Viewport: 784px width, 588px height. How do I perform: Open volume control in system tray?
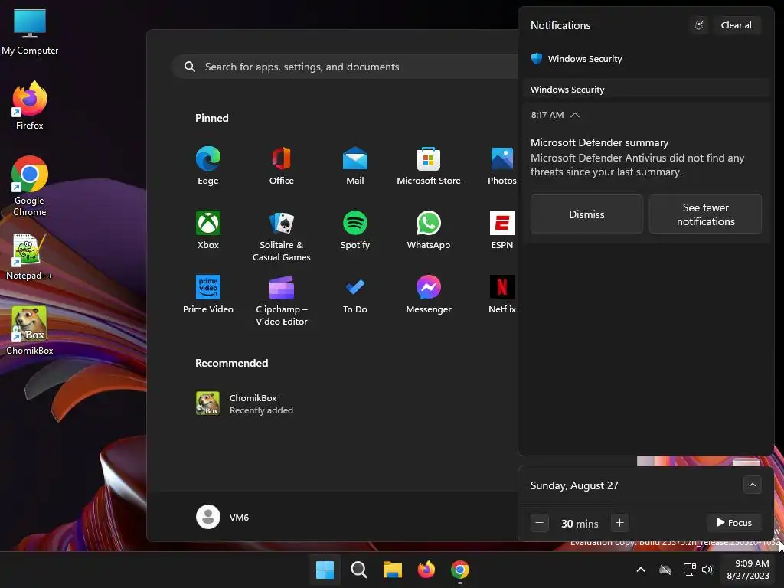707,570
